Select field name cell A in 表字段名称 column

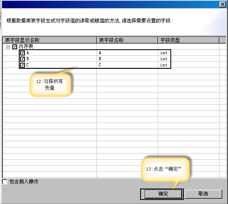(100, 53)
